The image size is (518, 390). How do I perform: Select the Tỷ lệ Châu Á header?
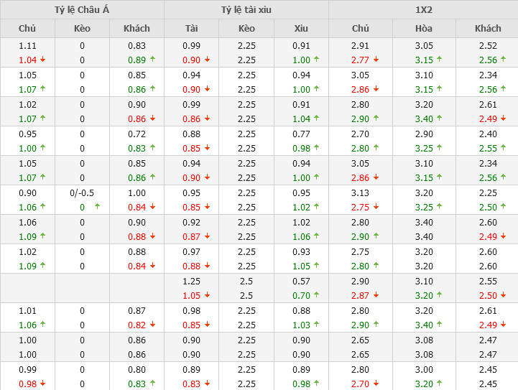pyautogui.click(x=82, y=9)
